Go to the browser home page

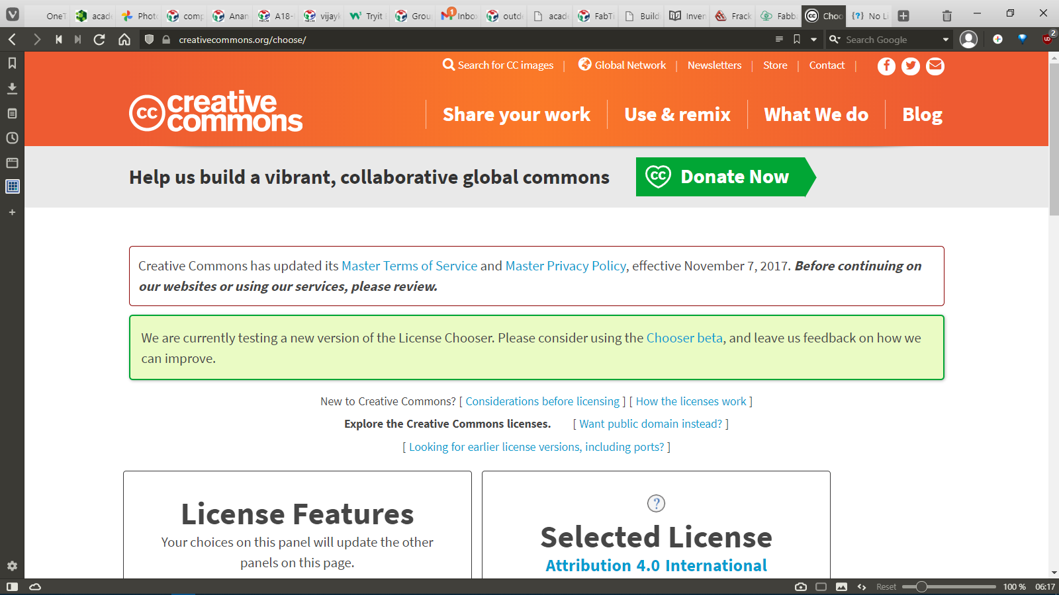click(x=124, y=40)
